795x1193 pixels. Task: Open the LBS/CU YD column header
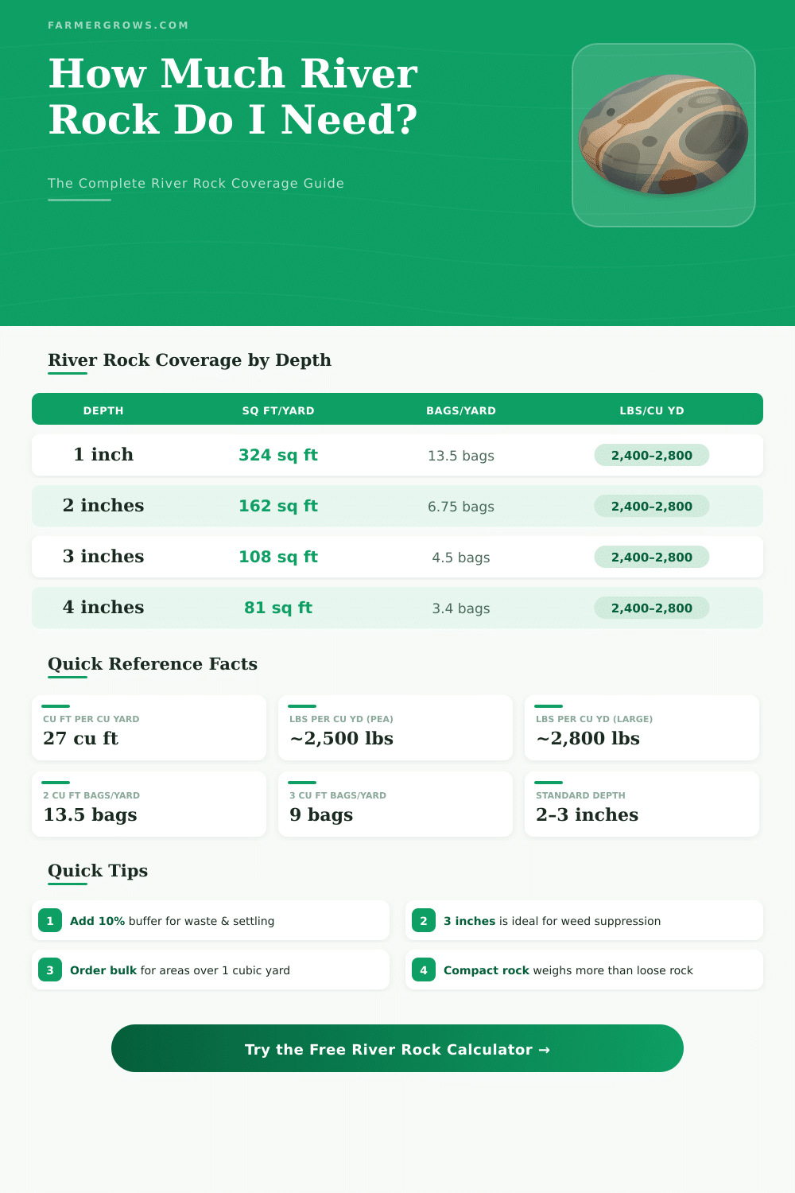(x=651, y=410)
